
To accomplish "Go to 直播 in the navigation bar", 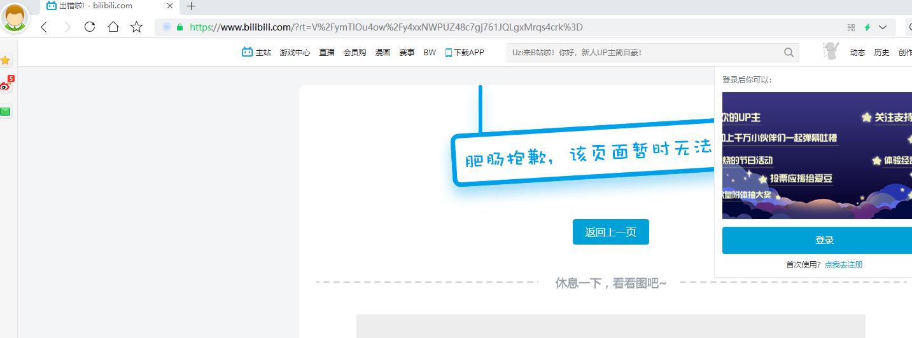I will [x=326, y=53].
